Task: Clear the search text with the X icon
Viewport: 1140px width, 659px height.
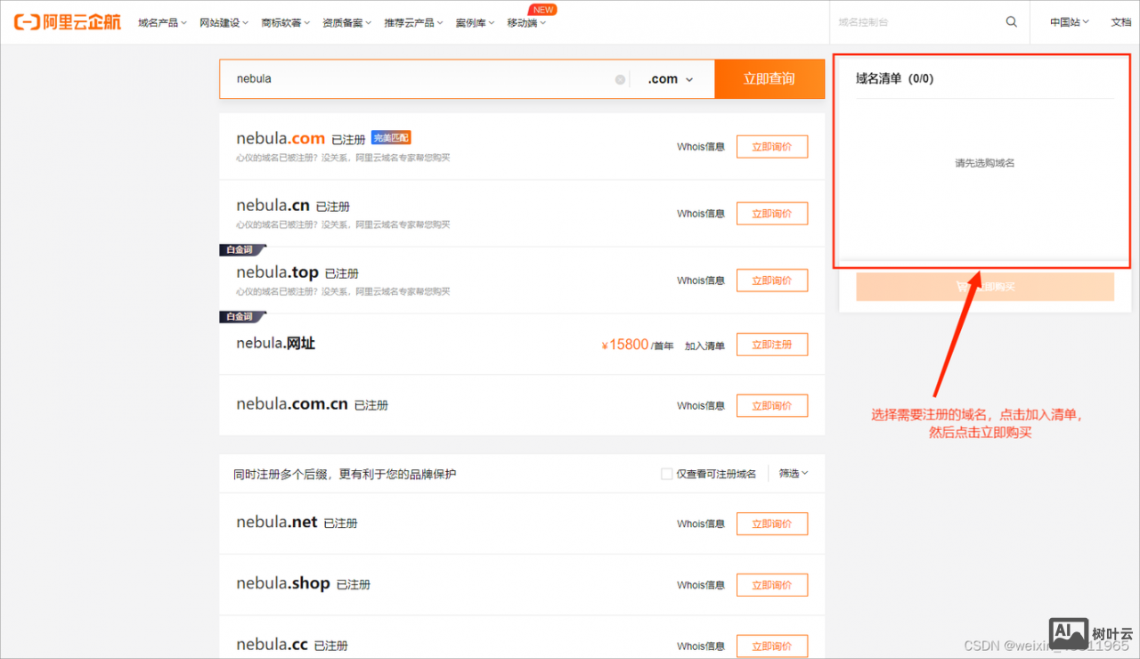Action: tap(620, 79)
